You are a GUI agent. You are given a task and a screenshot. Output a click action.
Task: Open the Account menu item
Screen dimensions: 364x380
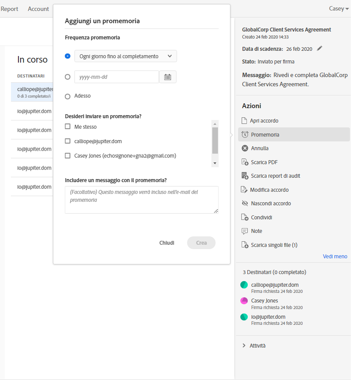click(x=38, y=9)
